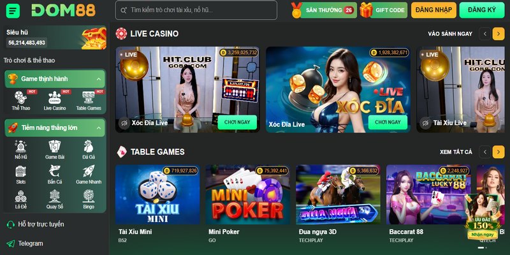The height and width of the screenshot is (255, 510).
Task: Open the Bắn Cá fish icon
Action: tap(55, 171)
